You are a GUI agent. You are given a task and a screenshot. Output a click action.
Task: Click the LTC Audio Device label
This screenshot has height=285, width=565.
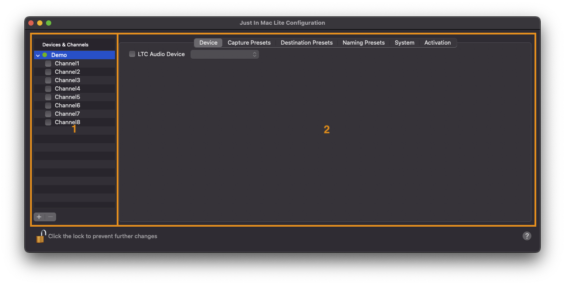[161, 54]
